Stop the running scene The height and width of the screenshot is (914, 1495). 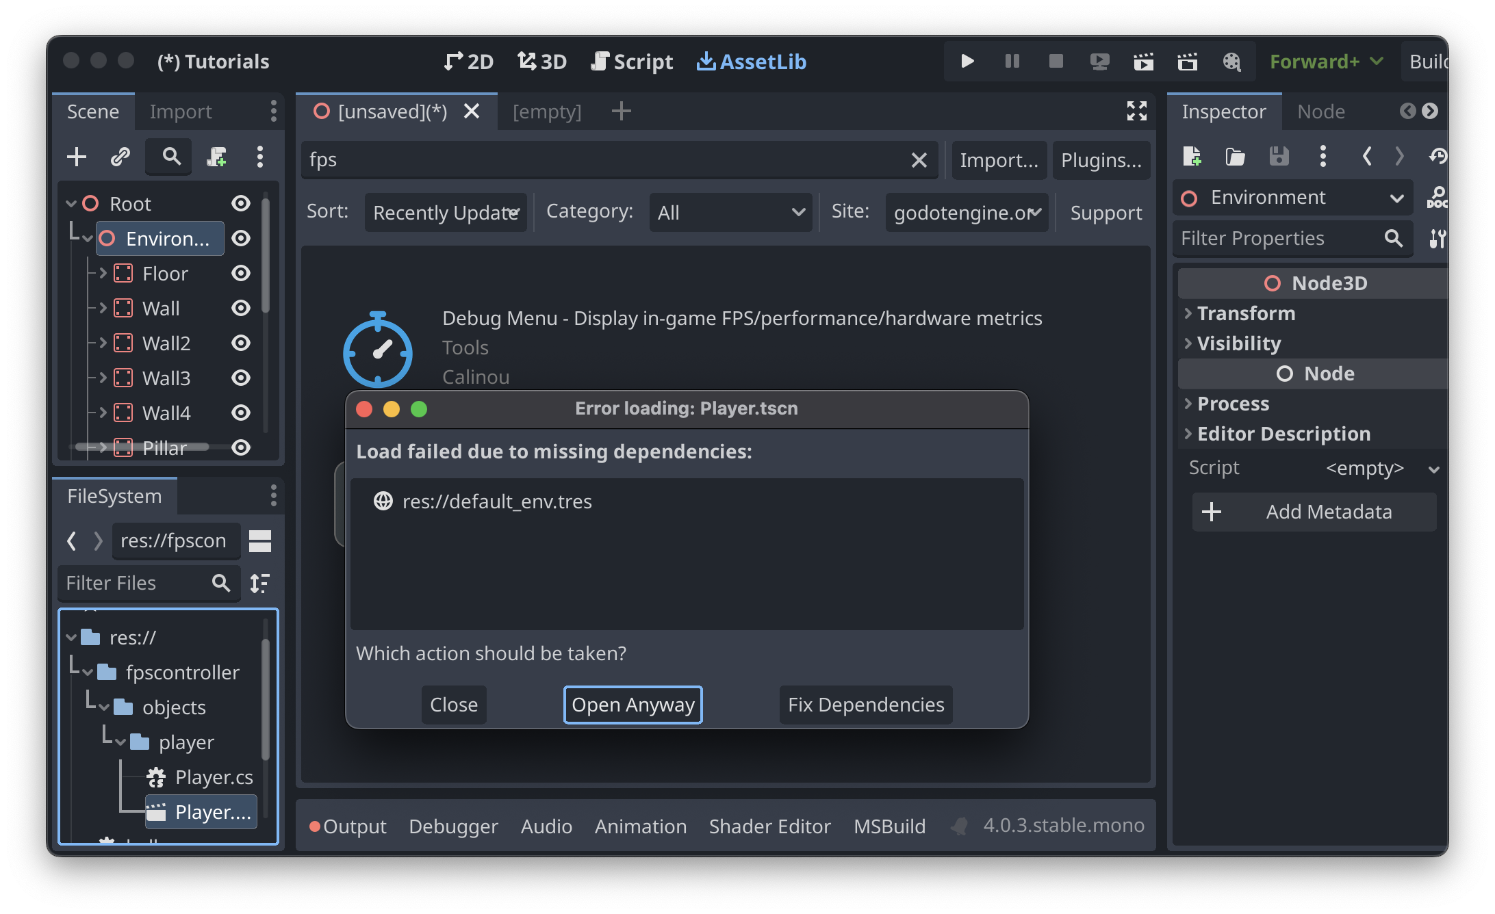click(x=1056, y=61)
